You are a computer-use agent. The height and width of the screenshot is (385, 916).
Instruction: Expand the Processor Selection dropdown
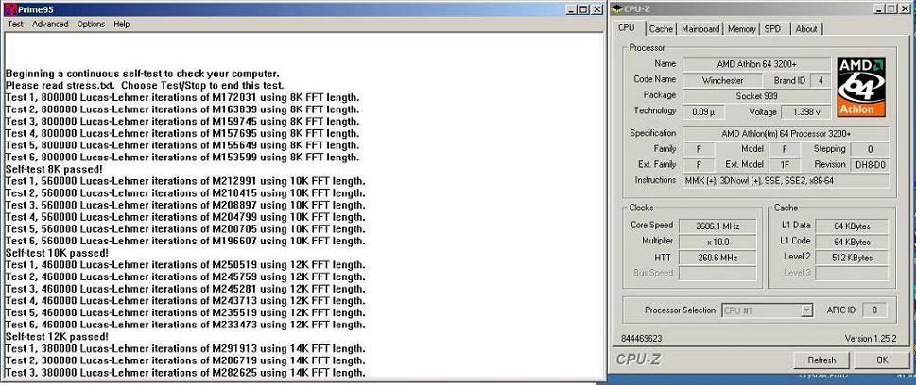pyautogui.click(x=806, y=310)
